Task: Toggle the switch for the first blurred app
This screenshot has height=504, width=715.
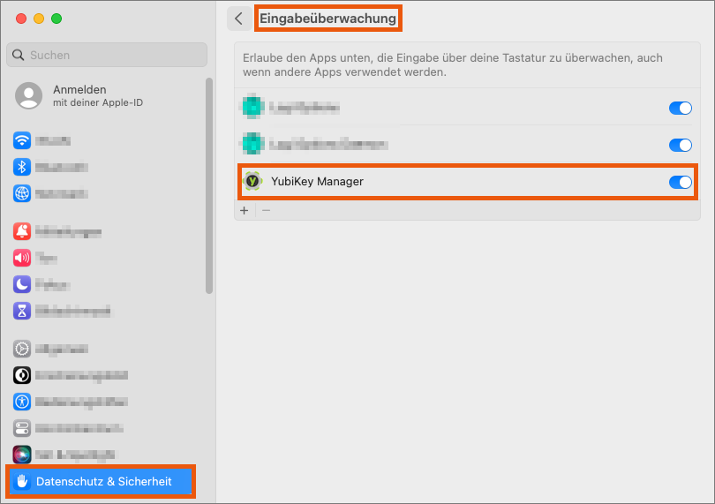Action: [680, 109]
